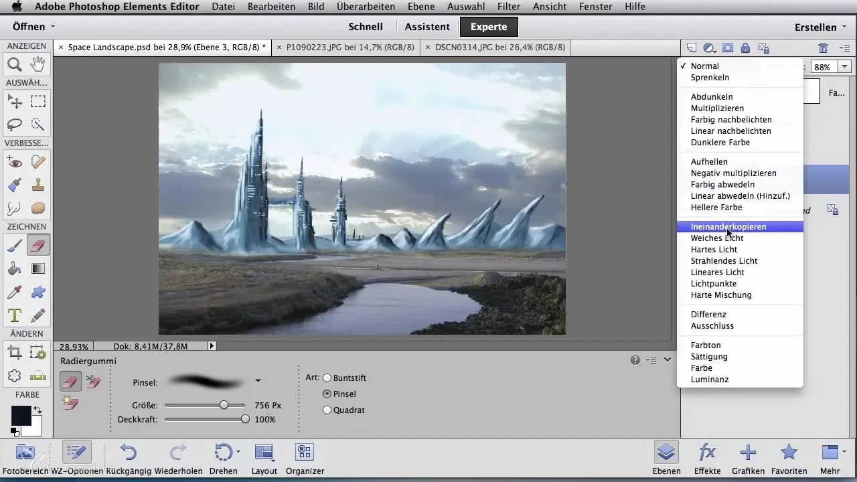Viewport: 857px width, 482px height.
Task: Choose the Magic Eraser variant
Action: point(70,402)
